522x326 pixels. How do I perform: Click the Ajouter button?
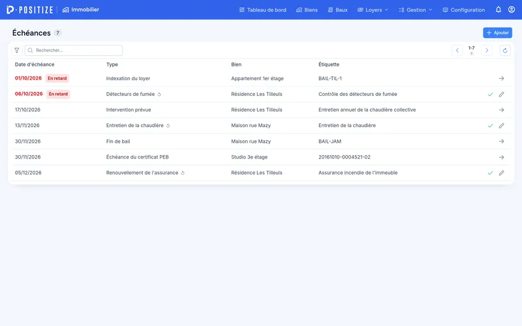(498, 33)
